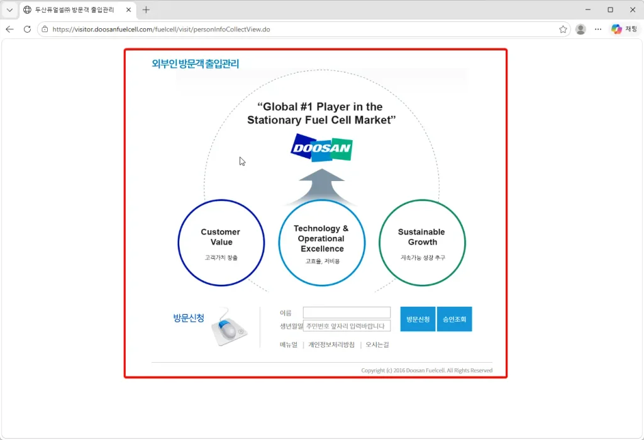This screenshot has height=440, width=644.
Task: Open a new browser tab
Action: tap(146, 10)
